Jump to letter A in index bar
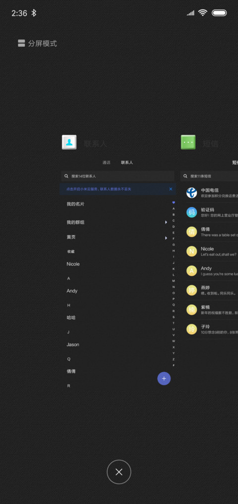Screen dimensions: 238x504 (x=174, y=208)
